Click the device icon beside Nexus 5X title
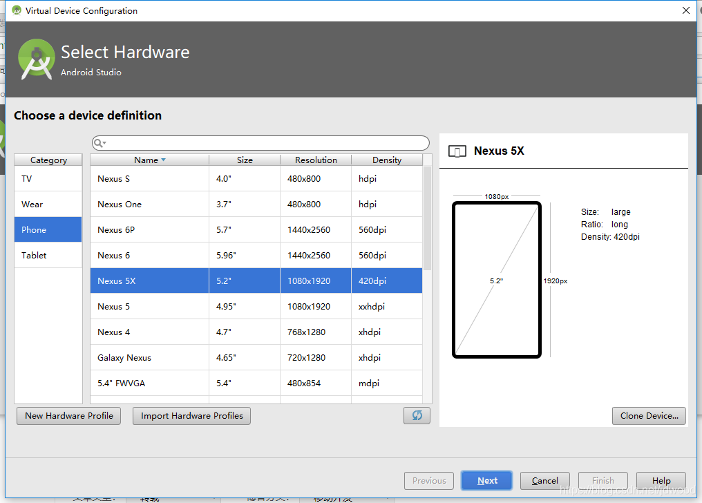The height and width of the screenshot is (503, 702). (x=457, y=151)
